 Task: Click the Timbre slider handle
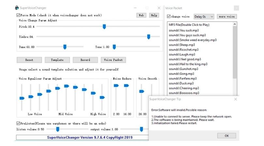tap(149, 37)
